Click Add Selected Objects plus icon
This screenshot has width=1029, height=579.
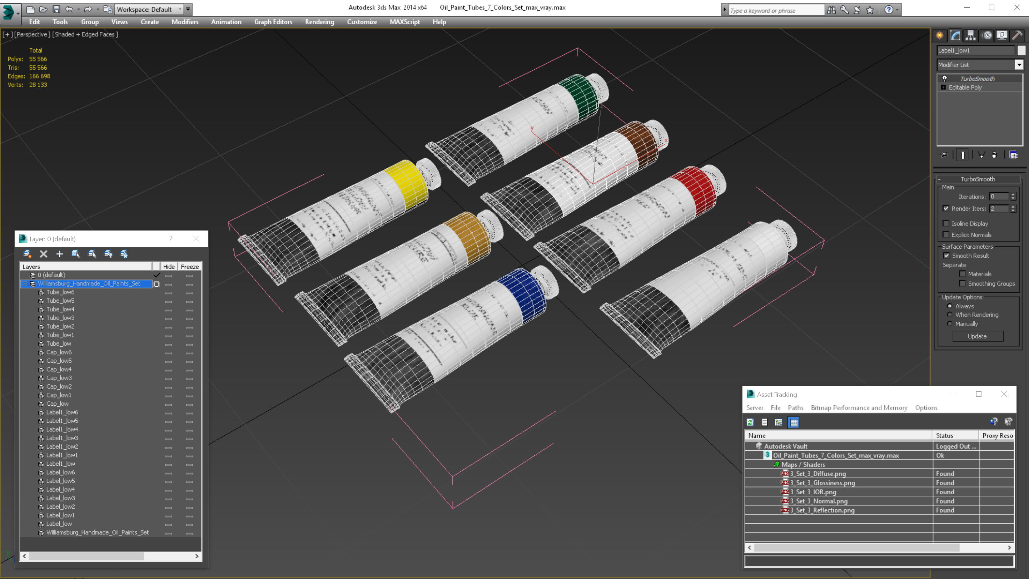point(60,254)
